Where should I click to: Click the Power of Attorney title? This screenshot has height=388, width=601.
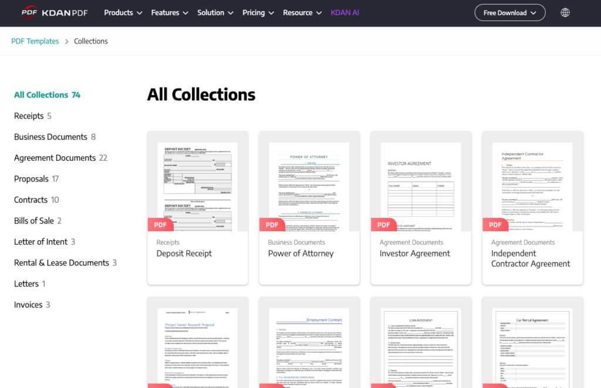pyautogui.click(x=300, y=254)
